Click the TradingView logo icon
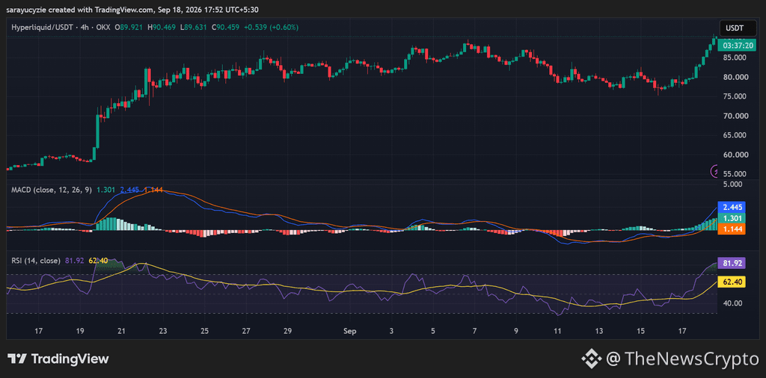Viewport: 766px width, 378px height. click(17, 359)
